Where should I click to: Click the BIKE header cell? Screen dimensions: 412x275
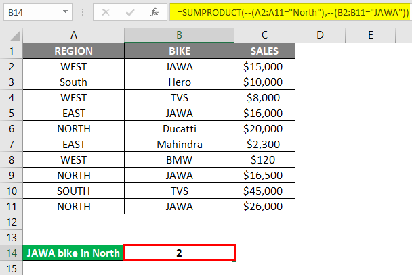tap(179, 51)
